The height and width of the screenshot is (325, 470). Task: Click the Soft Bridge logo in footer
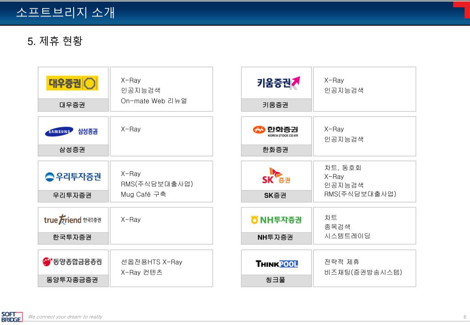click(11, 317)
